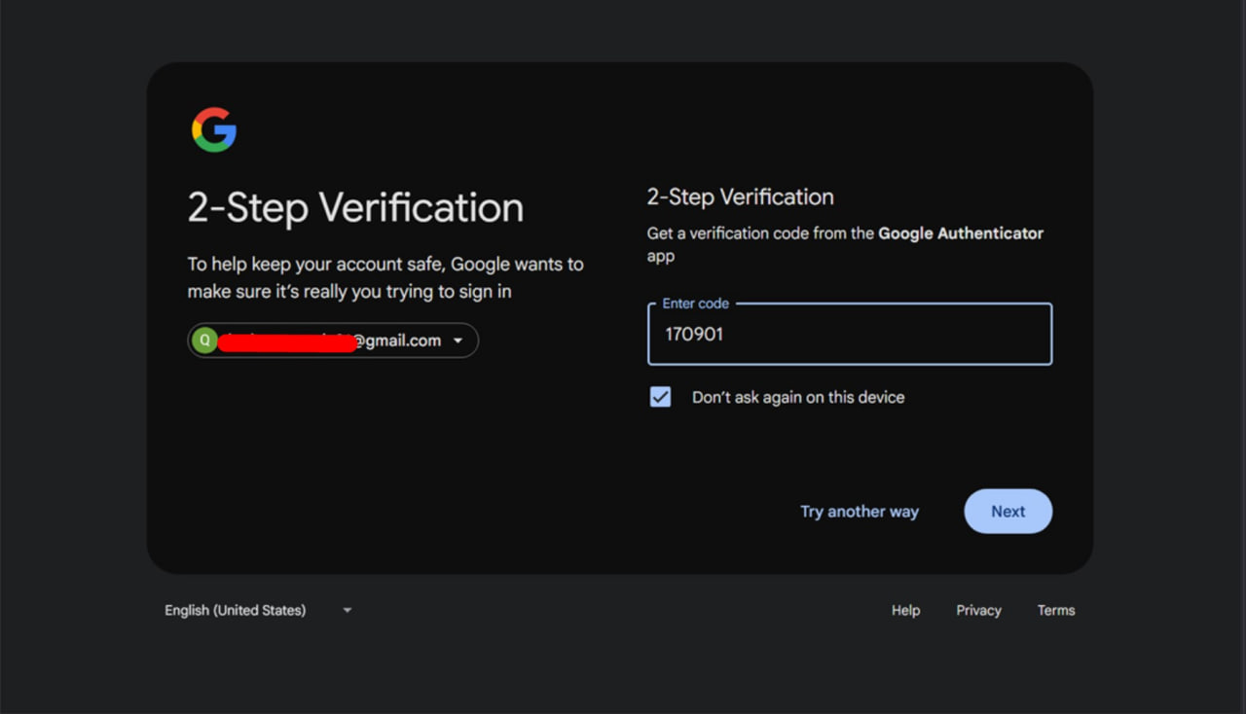Click the smaller 2-Step Verification heading above the instructions
The width and height of the screenshot is (1246, 714).
(x=740, y=196)
